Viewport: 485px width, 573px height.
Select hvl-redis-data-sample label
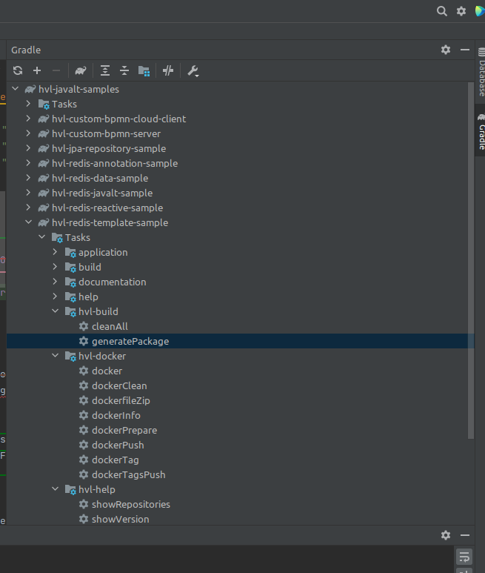(100, 178)
